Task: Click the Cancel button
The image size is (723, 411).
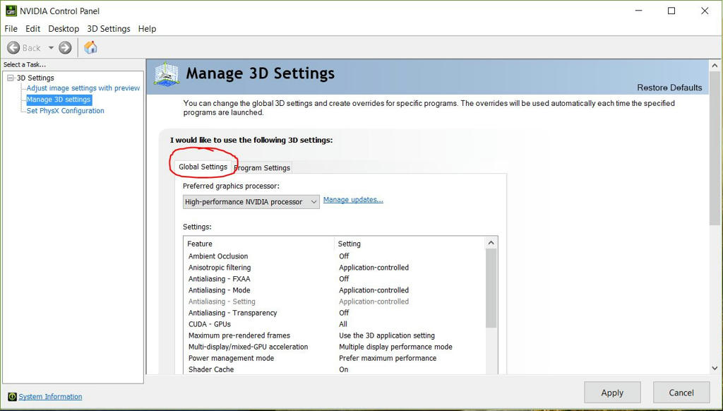Action: (x=681, y=393)
